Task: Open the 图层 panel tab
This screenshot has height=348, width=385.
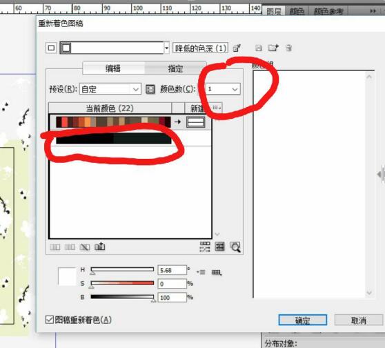Action: point(273,11)
